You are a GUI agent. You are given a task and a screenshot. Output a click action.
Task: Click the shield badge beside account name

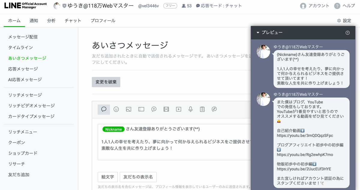[x=64, y=6]
